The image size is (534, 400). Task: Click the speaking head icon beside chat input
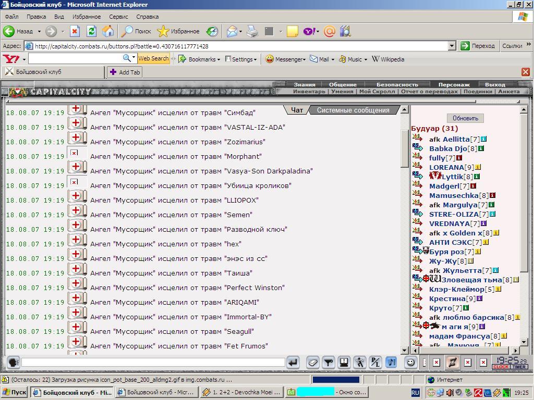click(x=13, y=362)
